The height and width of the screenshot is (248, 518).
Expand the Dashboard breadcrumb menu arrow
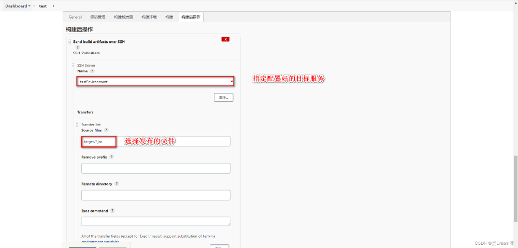click(x=30, y=6)
